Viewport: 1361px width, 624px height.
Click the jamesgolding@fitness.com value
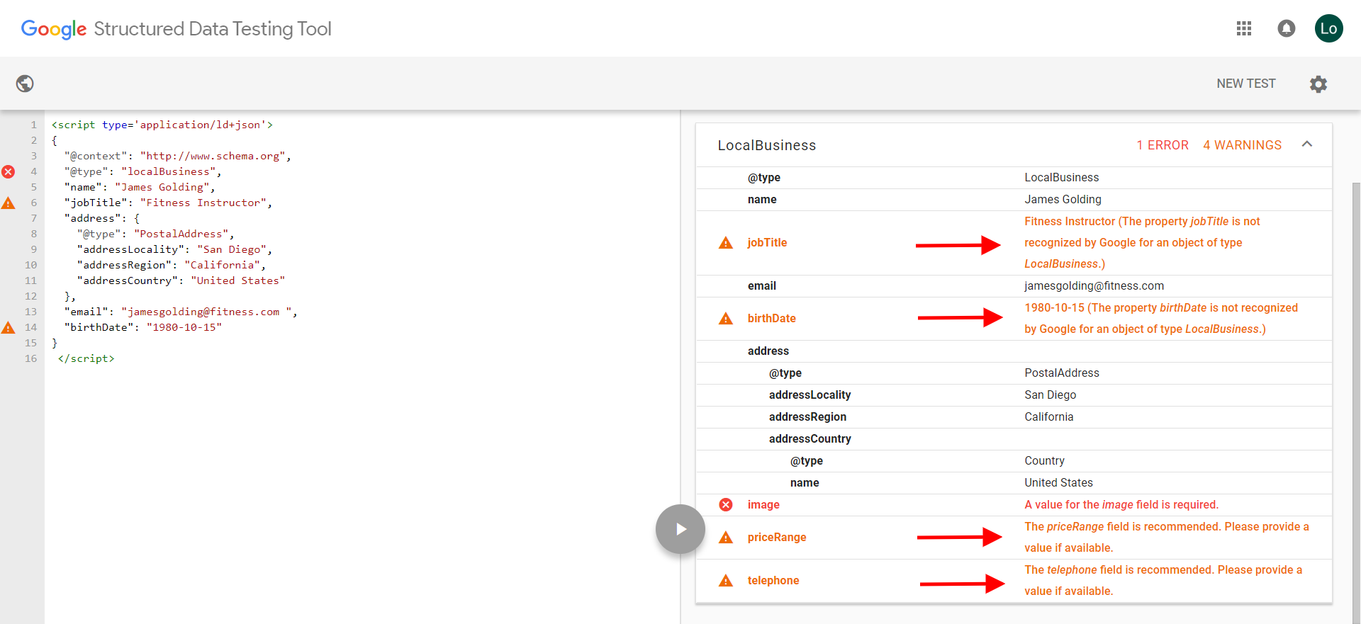click(1094, 285)
